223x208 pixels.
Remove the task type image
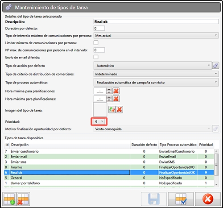pos(119,110)
